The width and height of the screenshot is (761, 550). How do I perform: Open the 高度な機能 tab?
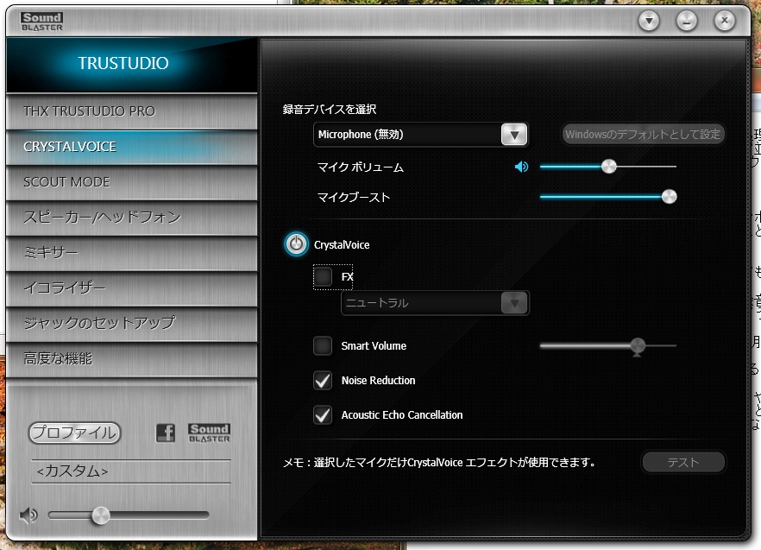(131, 358)
